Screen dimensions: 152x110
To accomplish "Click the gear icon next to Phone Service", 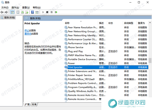I will pos(66,47).
